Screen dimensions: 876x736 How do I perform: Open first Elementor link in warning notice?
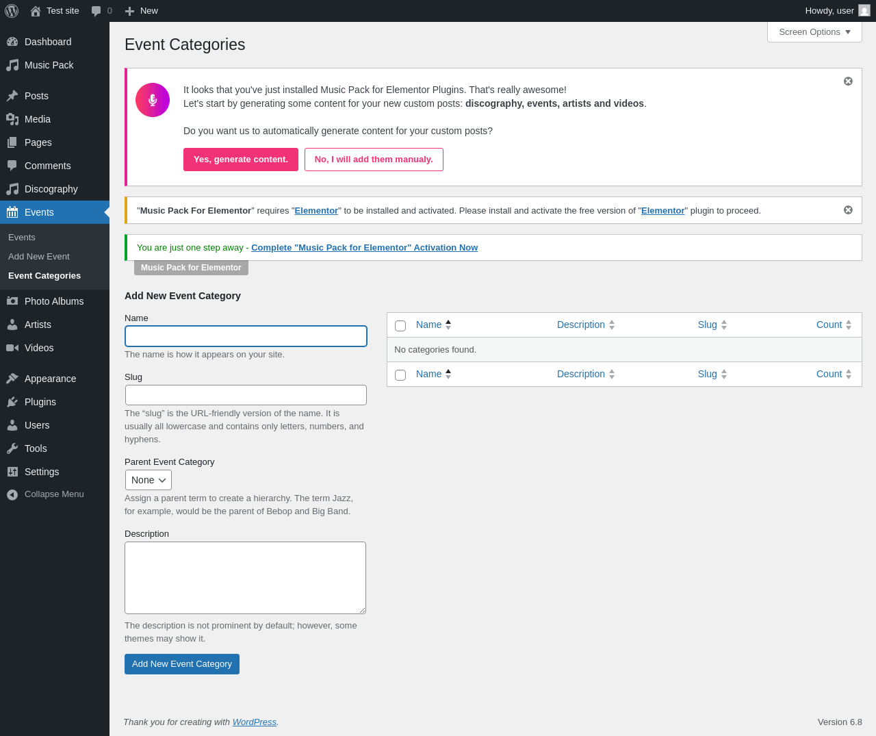tap(316, 211)
